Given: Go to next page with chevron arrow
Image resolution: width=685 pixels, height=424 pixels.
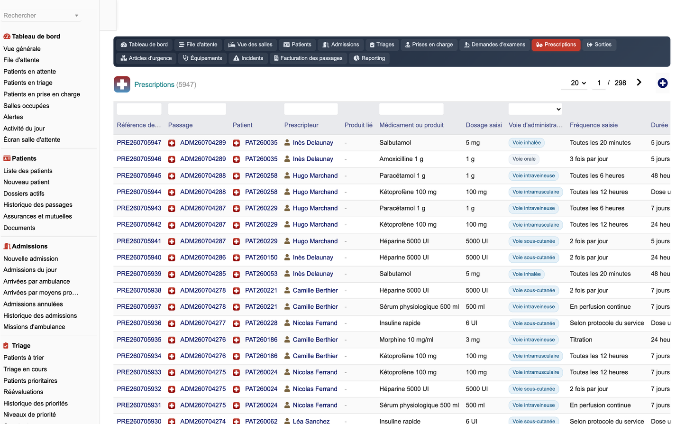Looking at the screenshot, I should click(639, 83).
